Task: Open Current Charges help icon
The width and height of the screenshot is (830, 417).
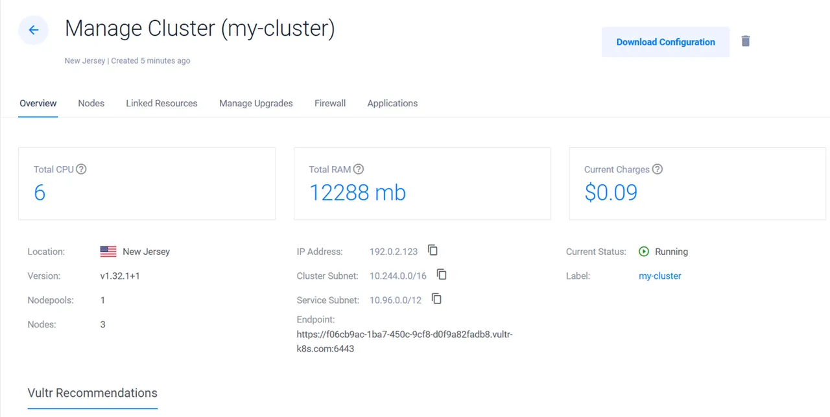Action: point(658,169)
